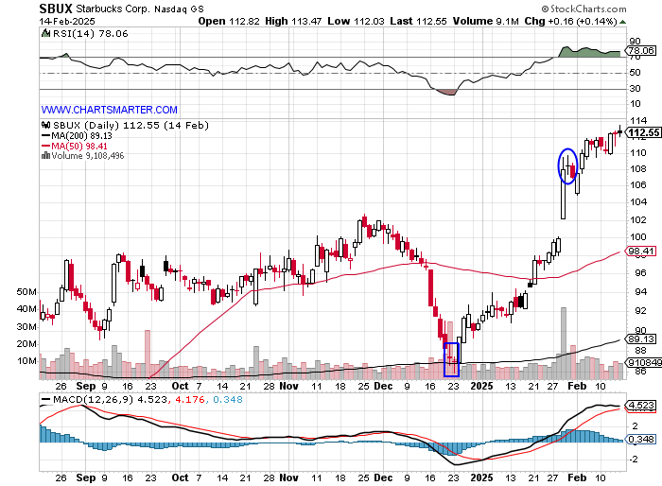Screen dimensions: 662x486
Task: Click the RSI(14) 78.06 indicator label
Action: (x=90, y=34)
